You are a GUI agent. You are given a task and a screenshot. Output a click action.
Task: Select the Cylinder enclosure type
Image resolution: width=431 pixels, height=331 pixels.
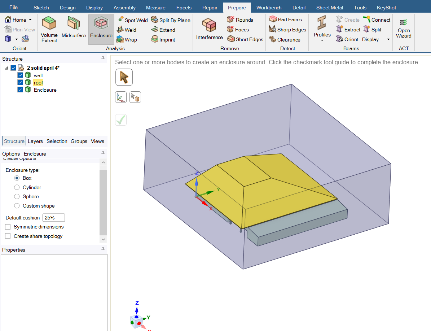tap(17, 187)
